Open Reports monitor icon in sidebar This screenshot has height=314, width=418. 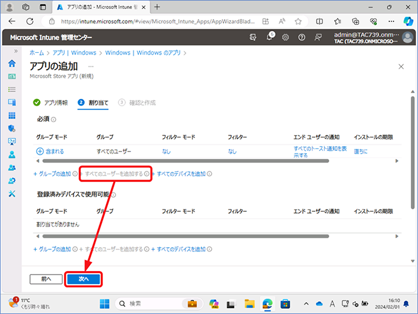point(12,141)
